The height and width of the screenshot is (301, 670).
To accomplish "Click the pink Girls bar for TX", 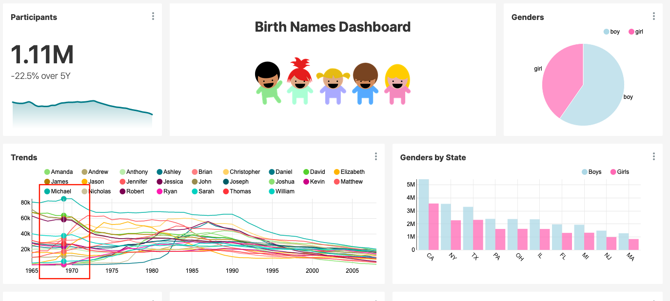I will click(478, 235).
